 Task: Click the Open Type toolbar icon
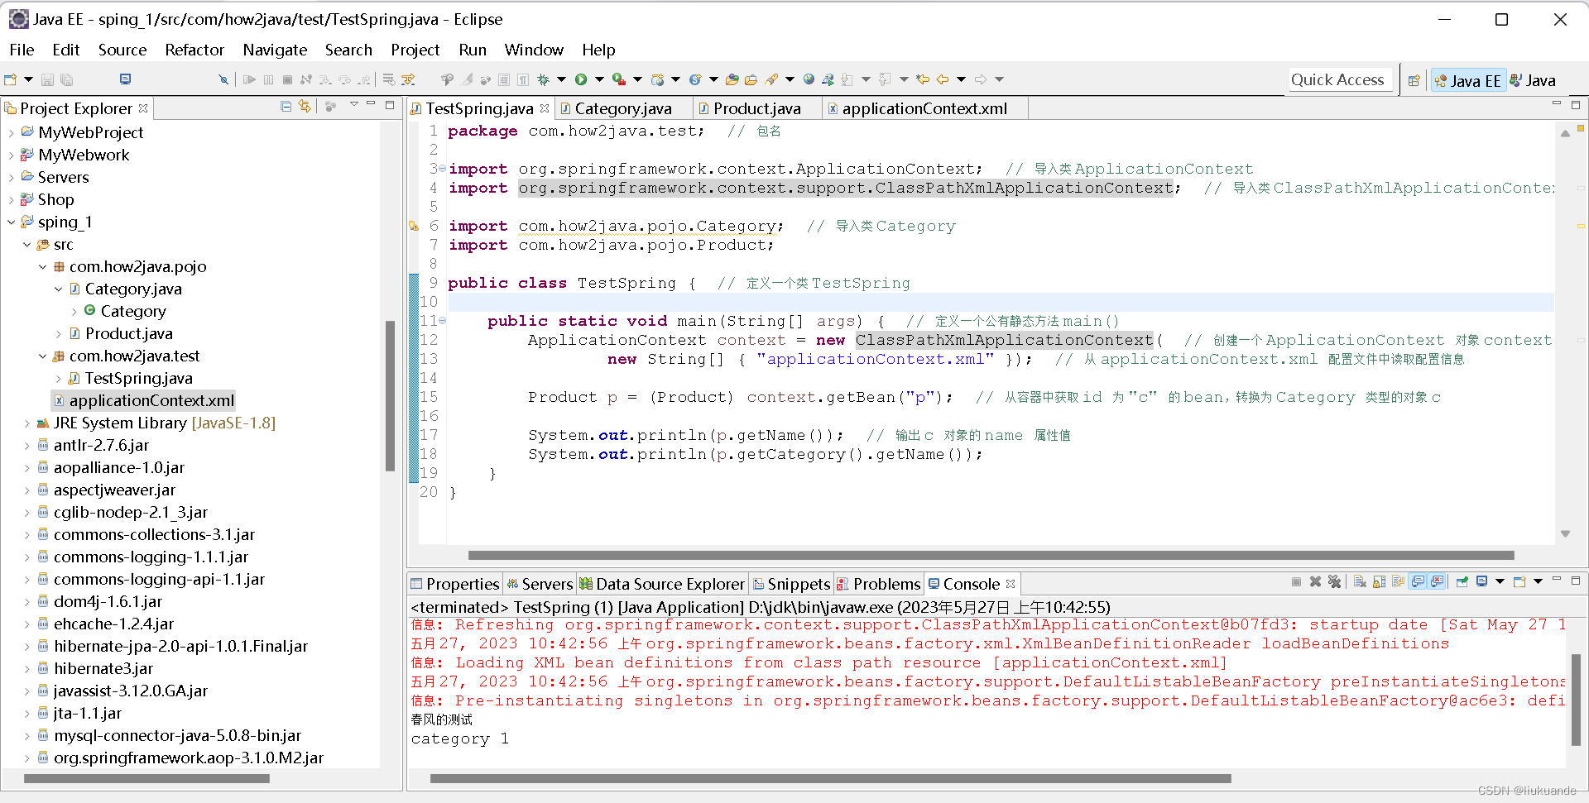(732, 79)
